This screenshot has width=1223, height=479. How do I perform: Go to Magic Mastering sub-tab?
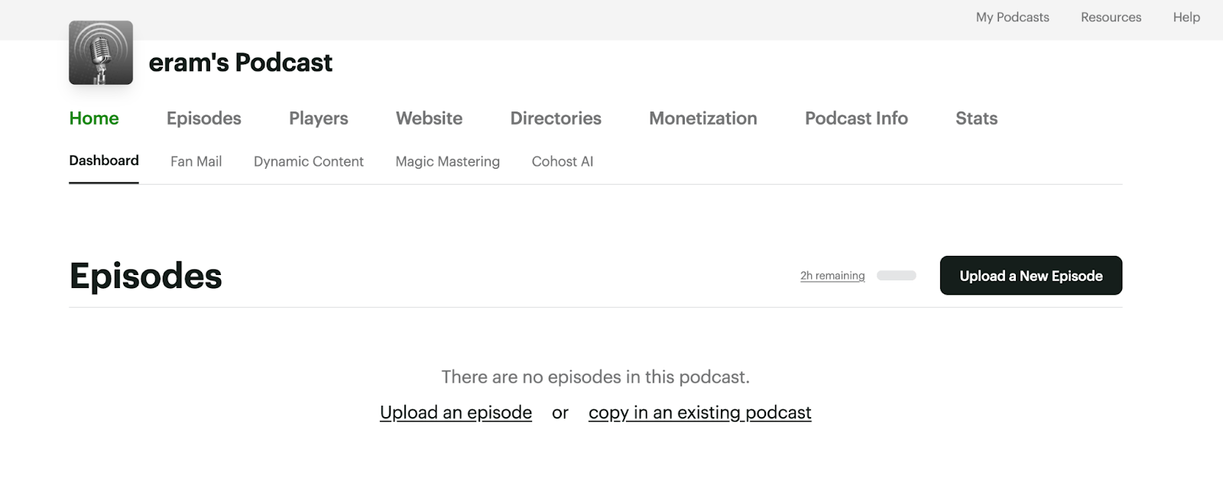(x=448, y=161)
